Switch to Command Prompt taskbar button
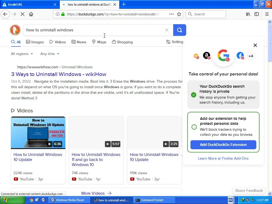This screenshot has height=204, width=272. coord(154,200)
